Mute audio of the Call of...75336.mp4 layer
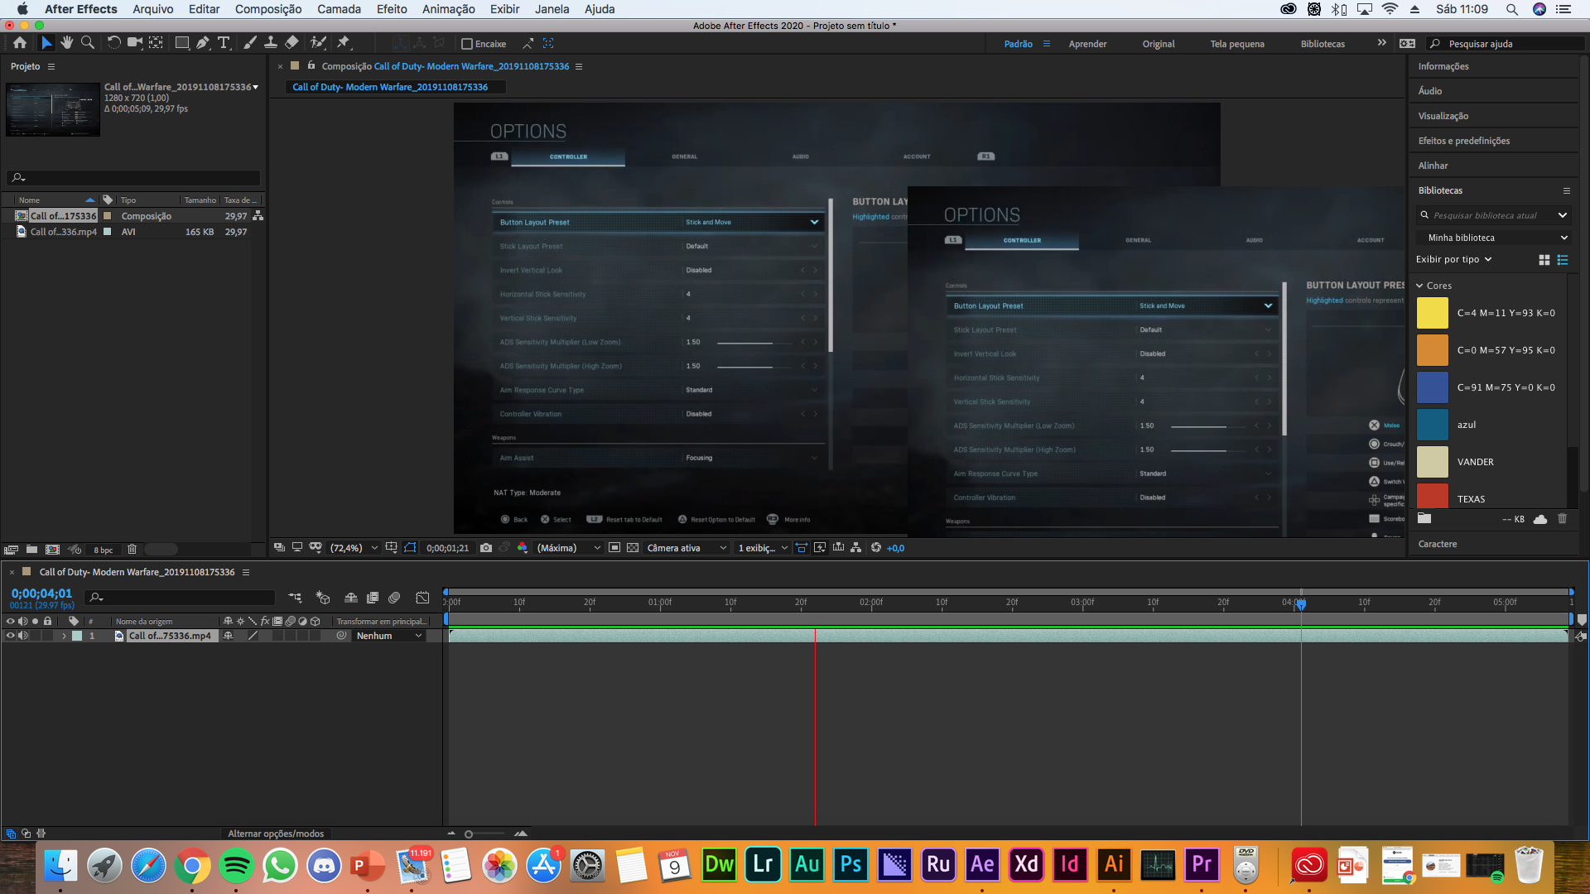Image resolution: width=1590 pixels, height=894 pixels. click(24, 636)
